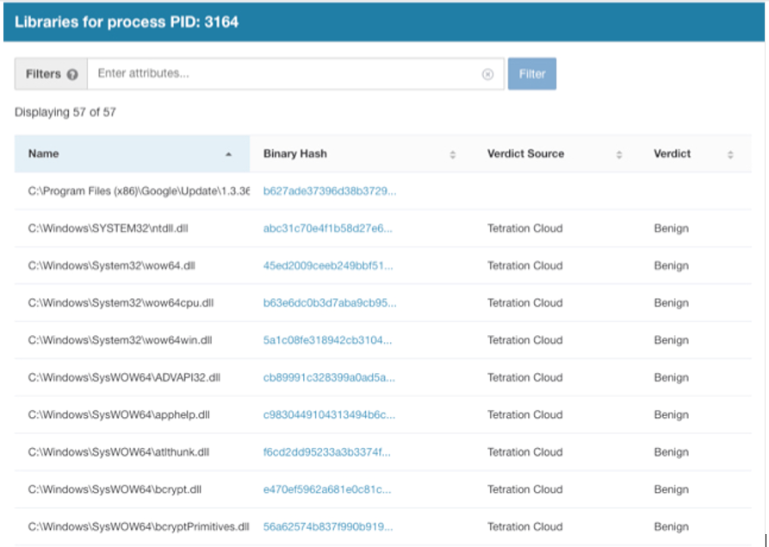Type in the Enter attributes filter field
This screenshot has width=769, height=547.
click(x=284, y=74)
